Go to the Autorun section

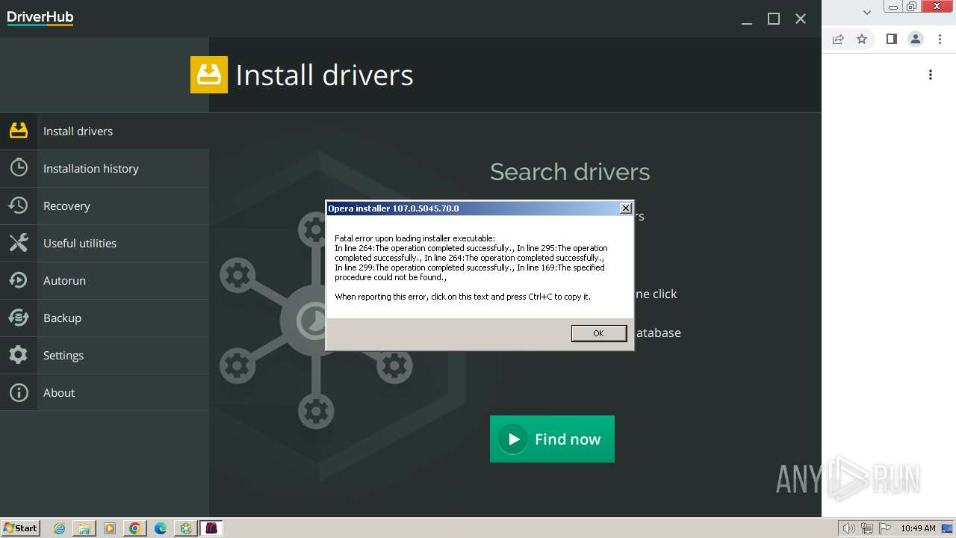tap(105, 280)
